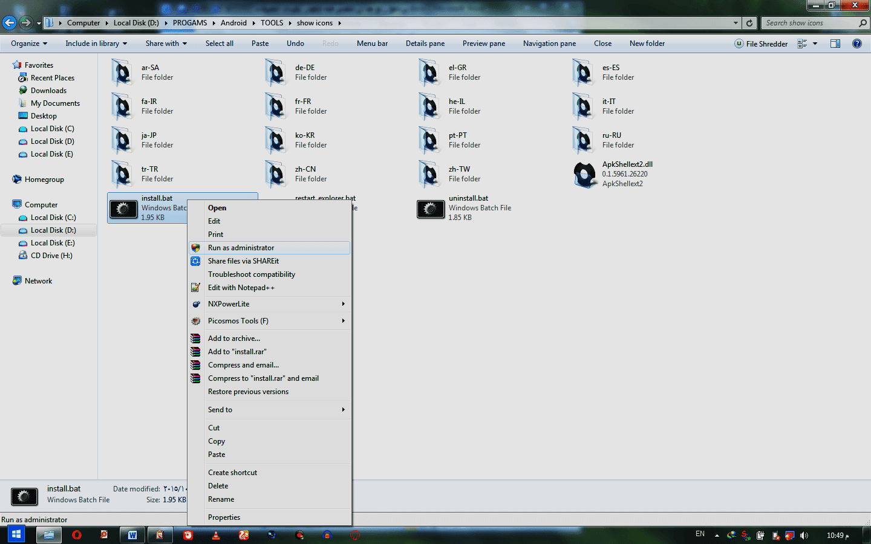Viewport: 871px width, 544px height.
Task: Open the uninstall.bat file icon
Action: tap(430, 209)
